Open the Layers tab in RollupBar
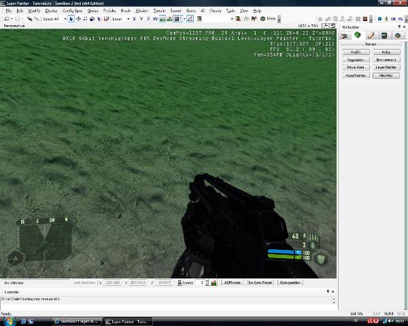408x326 pixels. [x=397, y=35]
